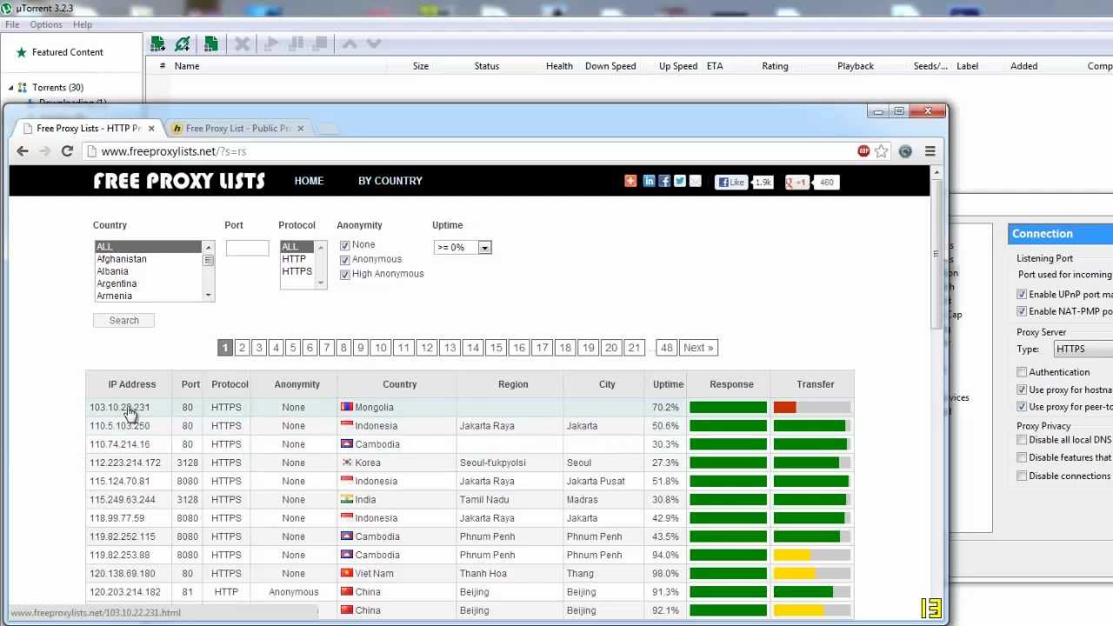The height and width of the screenshot is (626, 1113).
Task: Click the Stop torrent icon in uTorrent toolbar
Action: 321,43
